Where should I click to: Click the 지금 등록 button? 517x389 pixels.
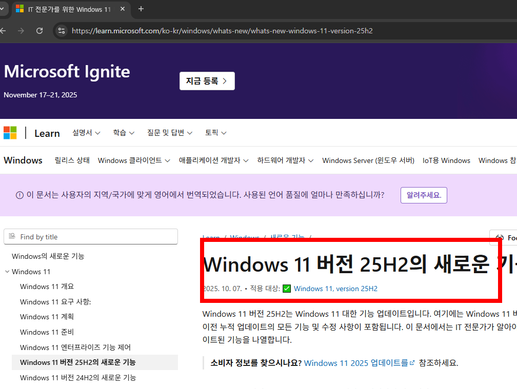[x=207, y=80]
